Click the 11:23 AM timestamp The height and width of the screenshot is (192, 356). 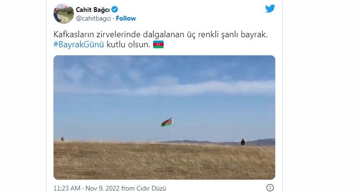click(x=67, y=188)
